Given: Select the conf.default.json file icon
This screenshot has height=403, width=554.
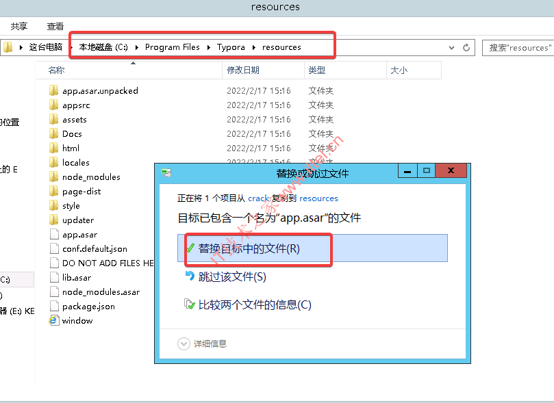Looking at the screenshot, I should click(54, 249).
